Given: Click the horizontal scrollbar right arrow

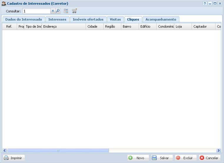Looking at the screenshot, I should 218,150.
